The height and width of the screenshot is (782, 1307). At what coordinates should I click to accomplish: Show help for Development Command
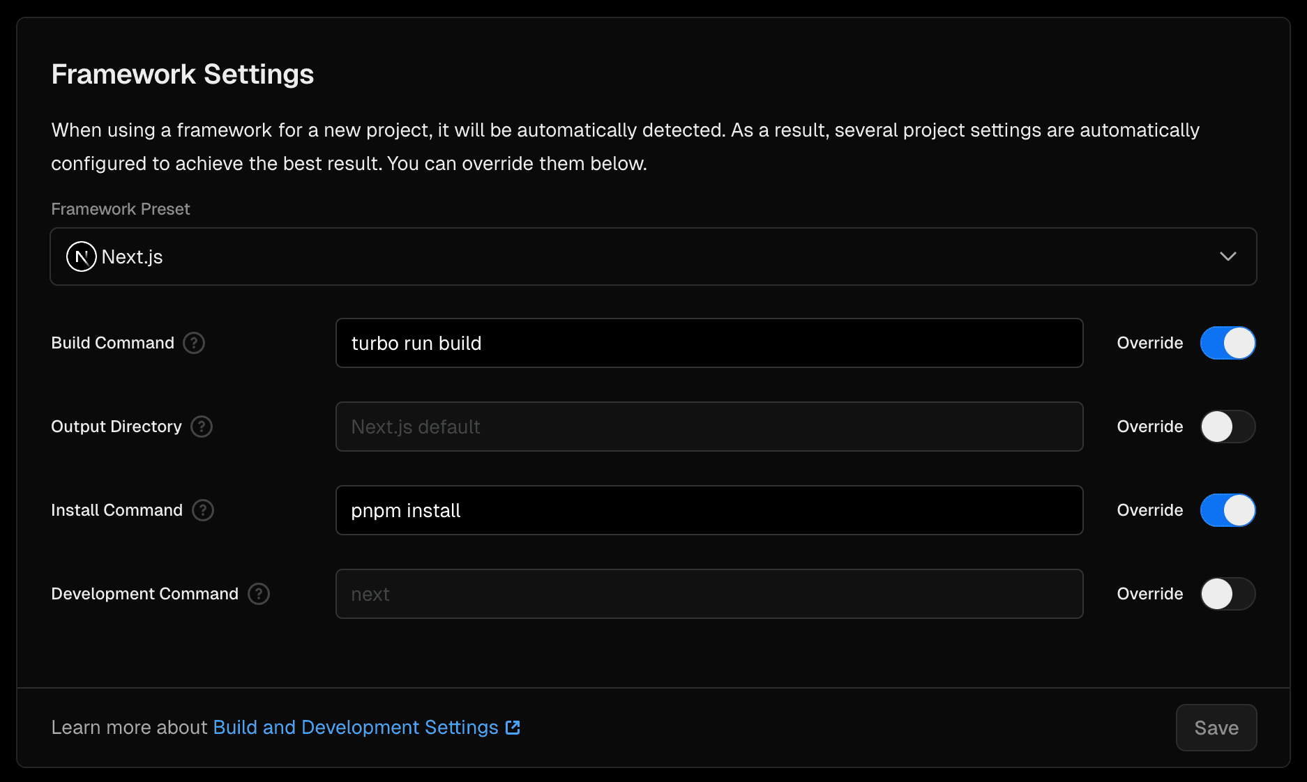(x=259, y=594)
